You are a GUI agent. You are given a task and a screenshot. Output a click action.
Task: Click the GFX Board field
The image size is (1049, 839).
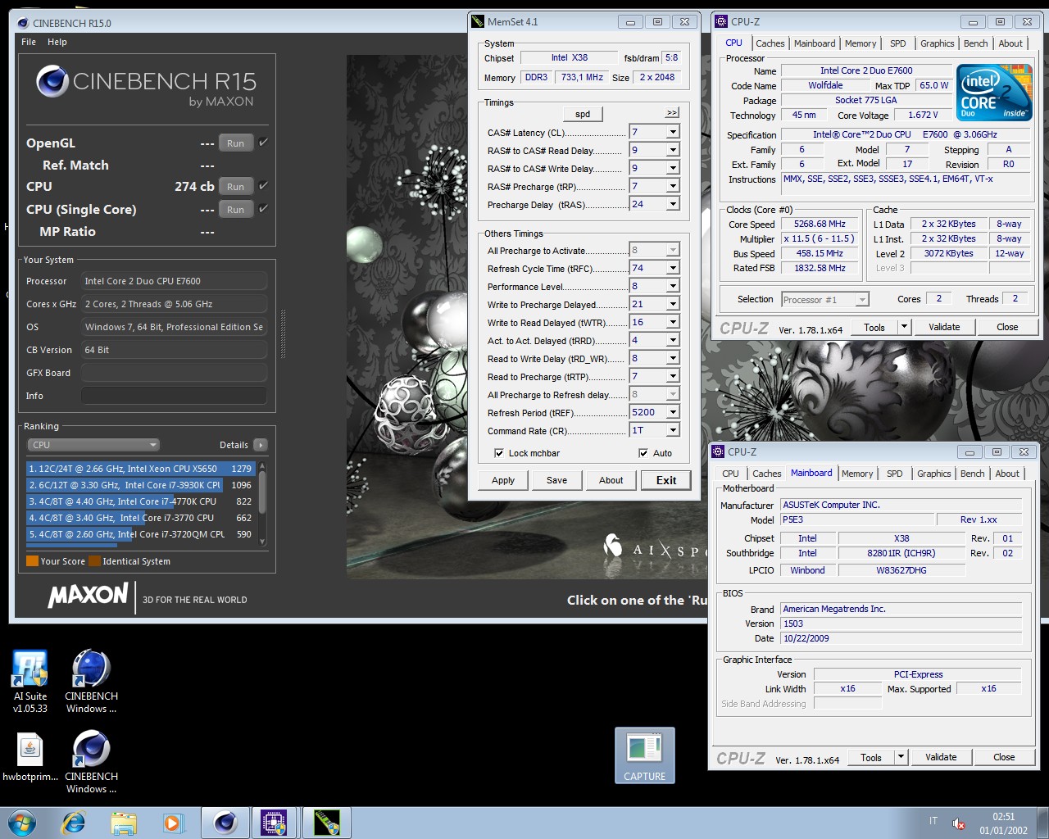(174, 373)
